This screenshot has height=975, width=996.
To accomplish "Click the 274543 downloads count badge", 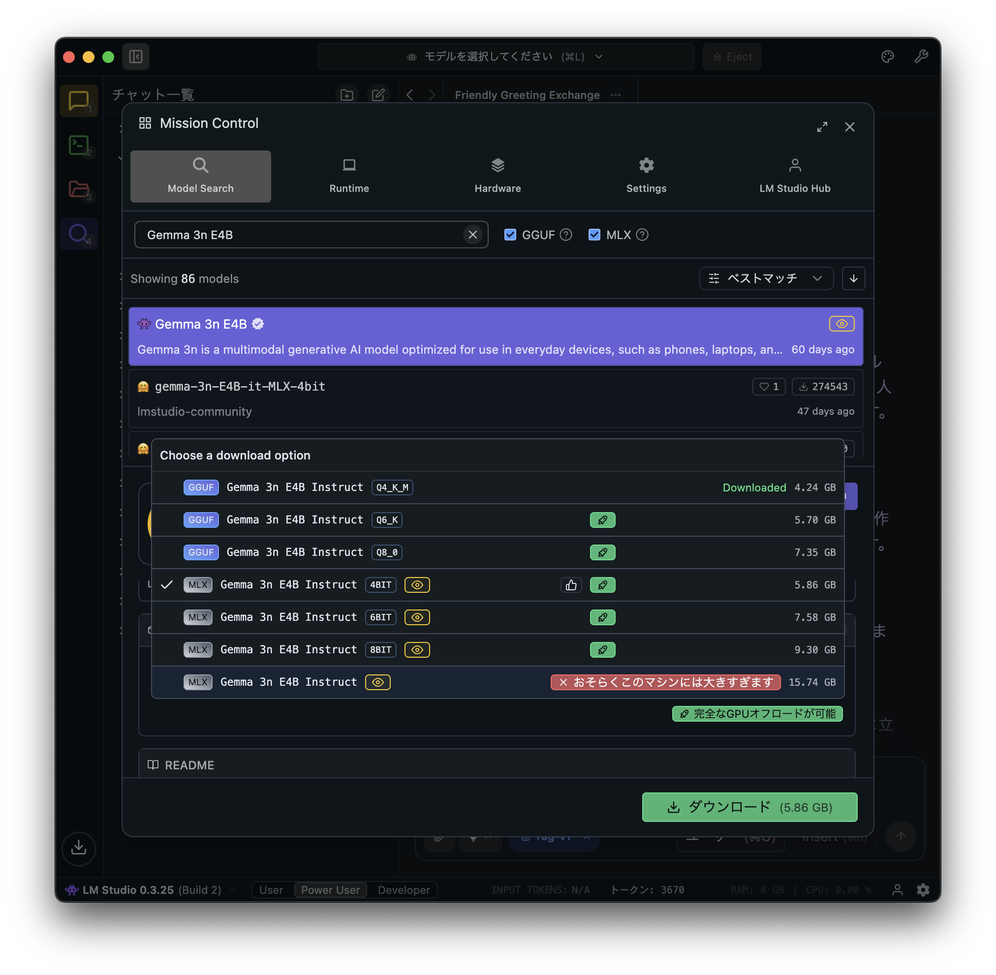I will 823,387.
